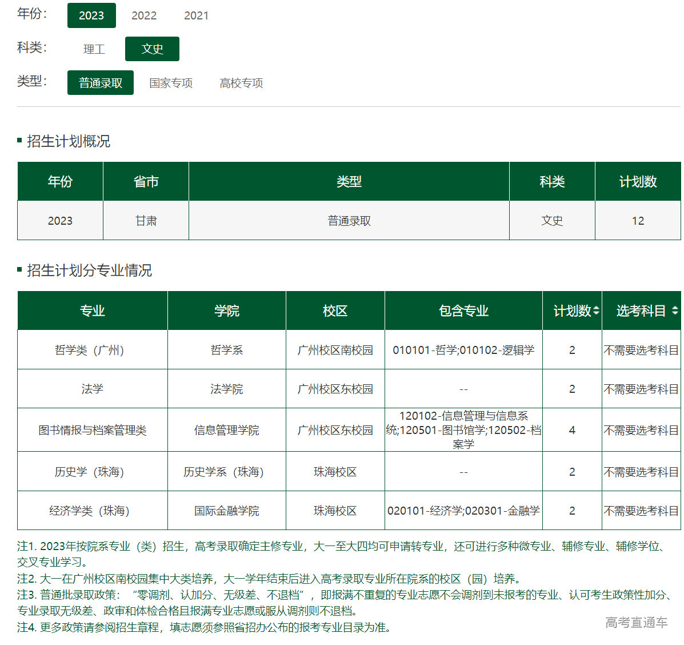Click the 专业 column header

[x=93, y=310]
